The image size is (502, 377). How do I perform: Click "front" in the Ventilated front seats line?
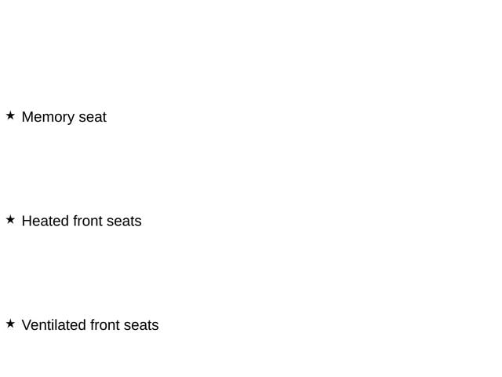[105, 325]
